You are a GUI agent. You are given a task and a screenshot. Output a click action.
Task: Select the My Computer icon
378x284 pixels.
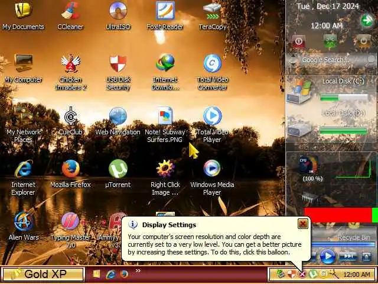pos(23,69)
